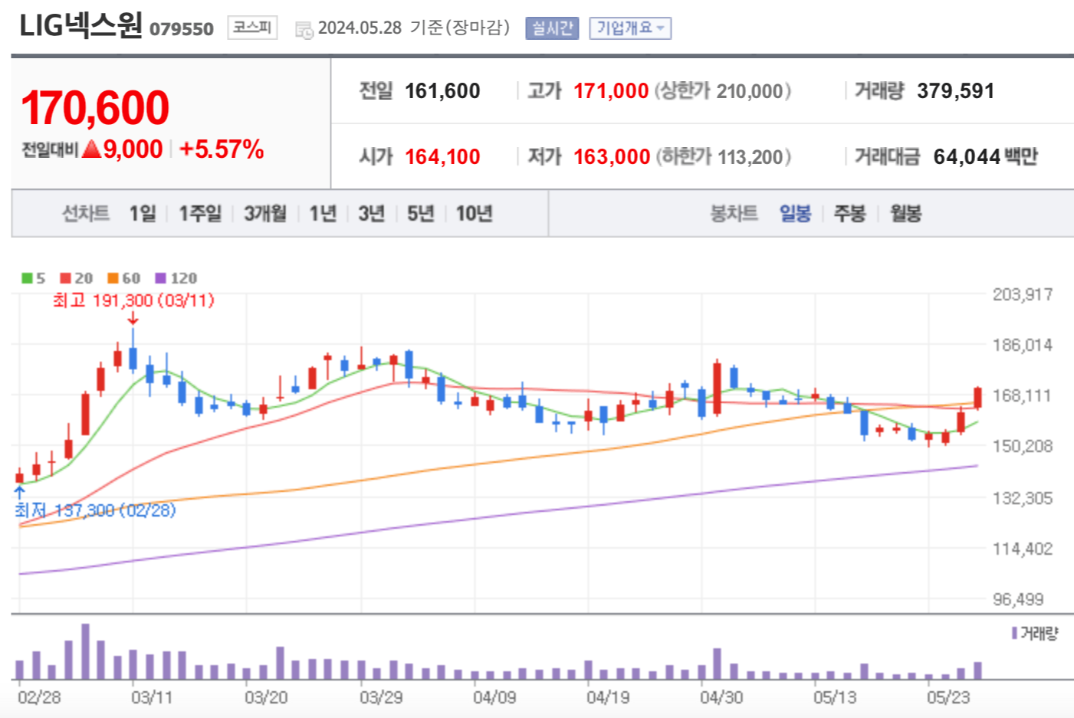Click the 04/30 date axis label

pos(721,697)
